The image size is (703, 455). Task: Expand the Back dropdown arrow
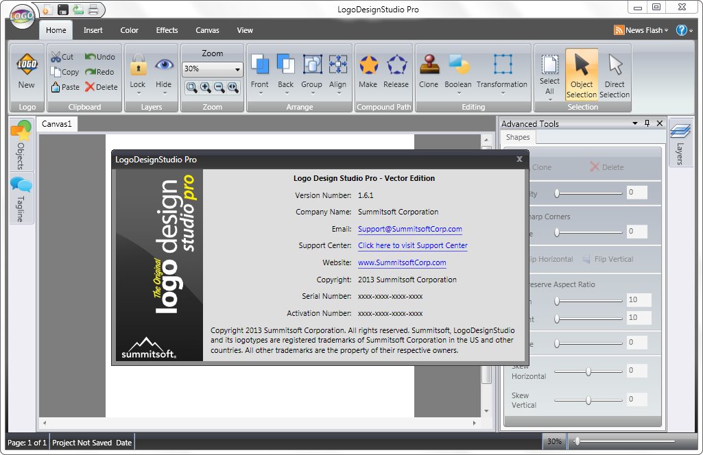coord(287,94)
